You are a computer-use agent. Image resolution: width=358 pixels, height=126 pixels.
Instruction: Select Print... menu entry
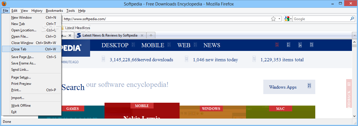[x=31, y=90]
